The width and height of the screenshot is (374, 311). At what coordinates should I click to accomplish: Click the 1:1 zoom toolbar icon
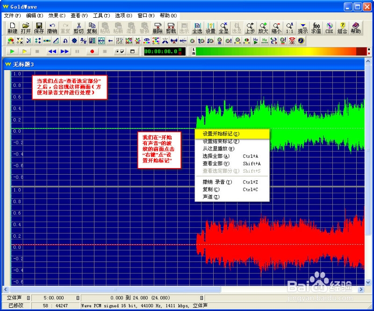pyautogui.click(x=289, y=28)
